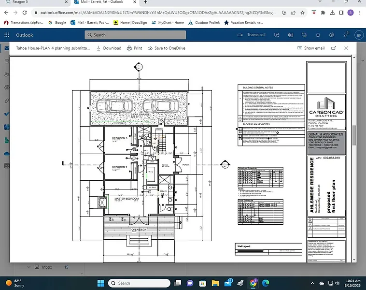Open the Outlook app launcher grid
366x290 pixels.
click(x=7, y=35)
